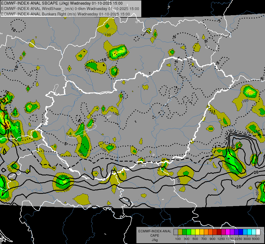The width and height of the screenshot is (265, 244).
Task: Click the white 5000 legend swatch
Action: coord(258,232)
